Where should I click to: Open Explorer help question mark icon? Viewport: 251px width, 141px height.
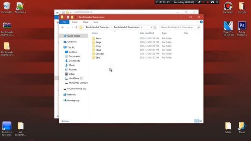pyautogui.click(x=201, y=22)
